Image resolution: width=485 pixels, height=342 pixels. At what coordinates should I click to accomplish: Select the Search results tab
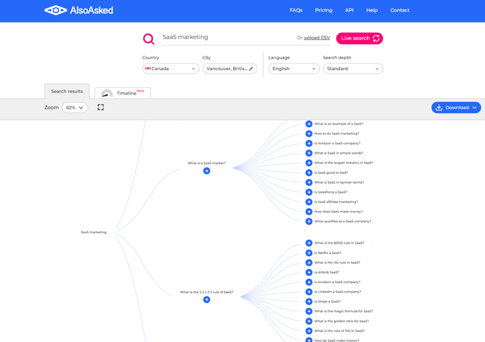67,91
